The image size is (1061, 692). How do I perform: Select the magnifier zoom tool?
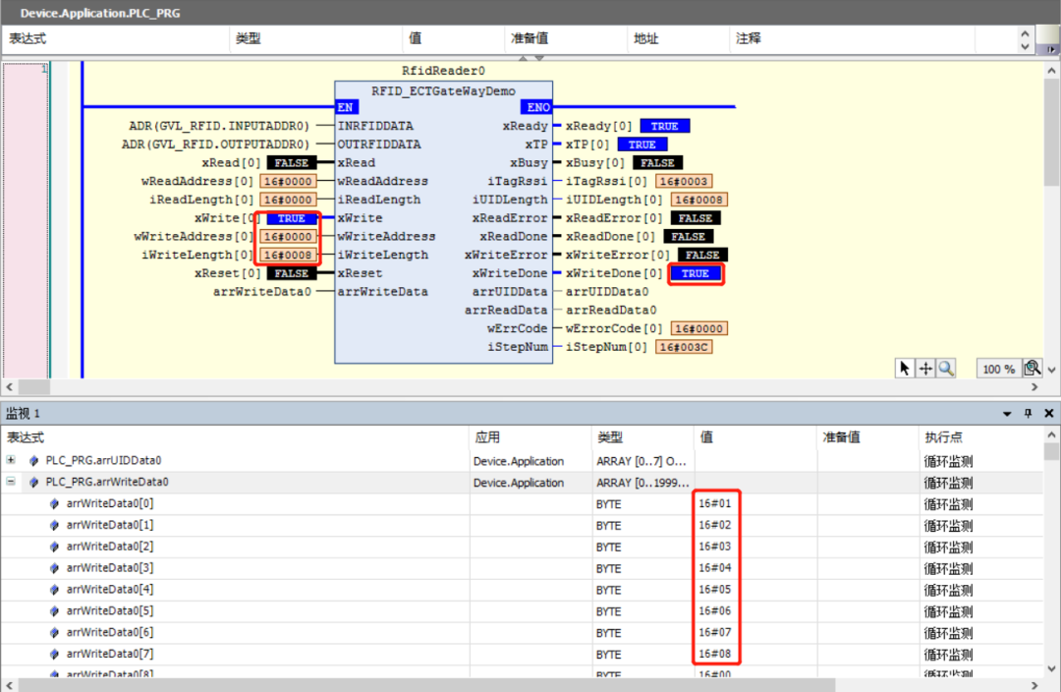pyautogui.click(x=945, y=369)
